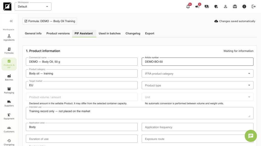The height and width of the screenshot is (146, 261).
Task: Expand the IFRA product category dropdown
Action: pos(198,74)
